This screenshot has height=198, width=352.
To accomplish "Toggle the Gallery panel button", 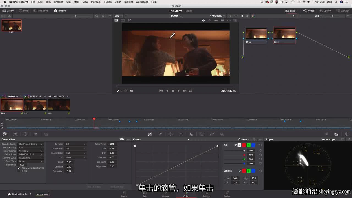I will [8, 11].
